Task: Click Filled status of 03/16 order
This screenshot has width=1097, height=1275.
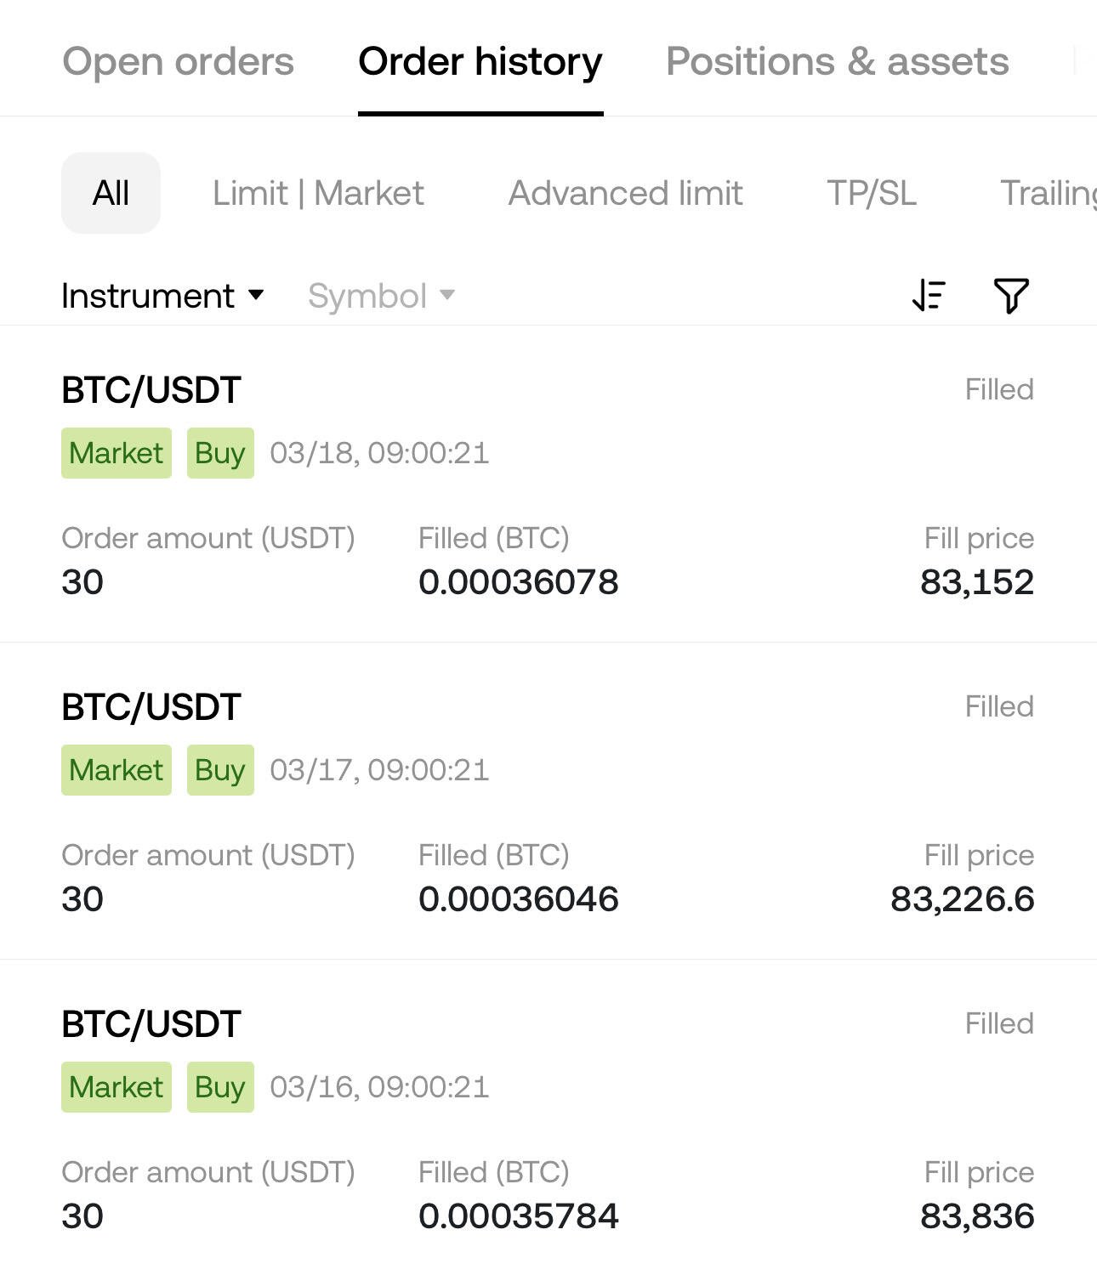Action: tap(999, 1023)
